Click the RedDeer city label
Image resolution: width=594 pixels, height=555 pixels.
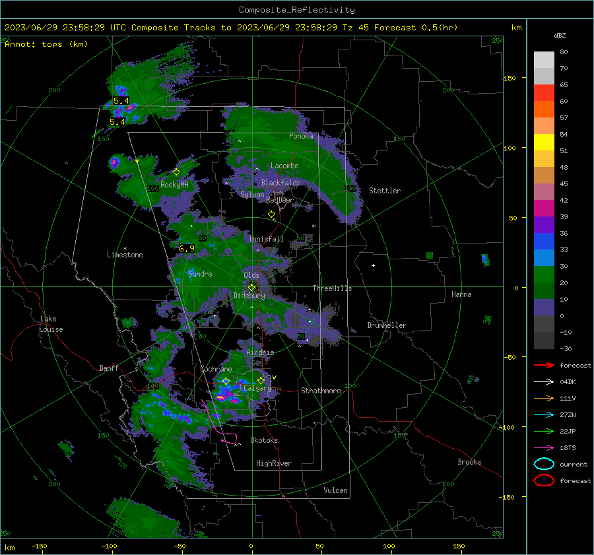coord(280,200)
